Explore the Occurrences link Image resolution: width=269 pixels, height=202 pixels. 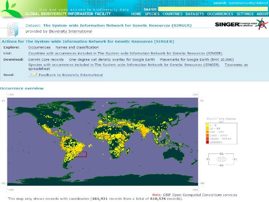tap(39, 47)
